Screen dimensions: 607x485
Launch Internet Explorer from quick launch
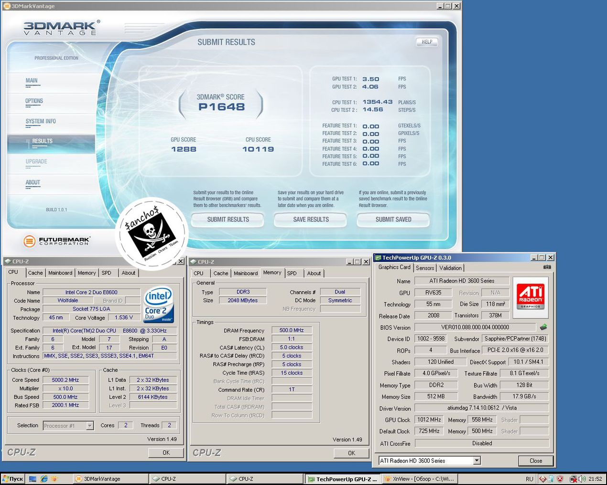[43, 479]
